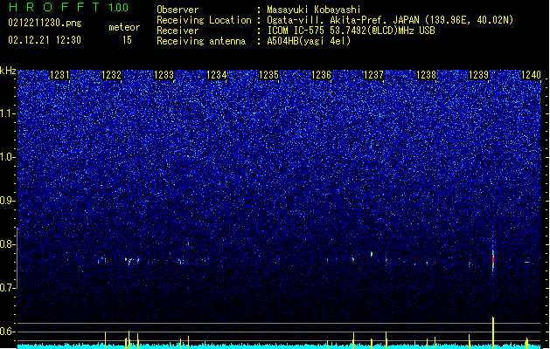Click the 1236 time marker
The height and width of the screenshot is (349, 550).
321,75
